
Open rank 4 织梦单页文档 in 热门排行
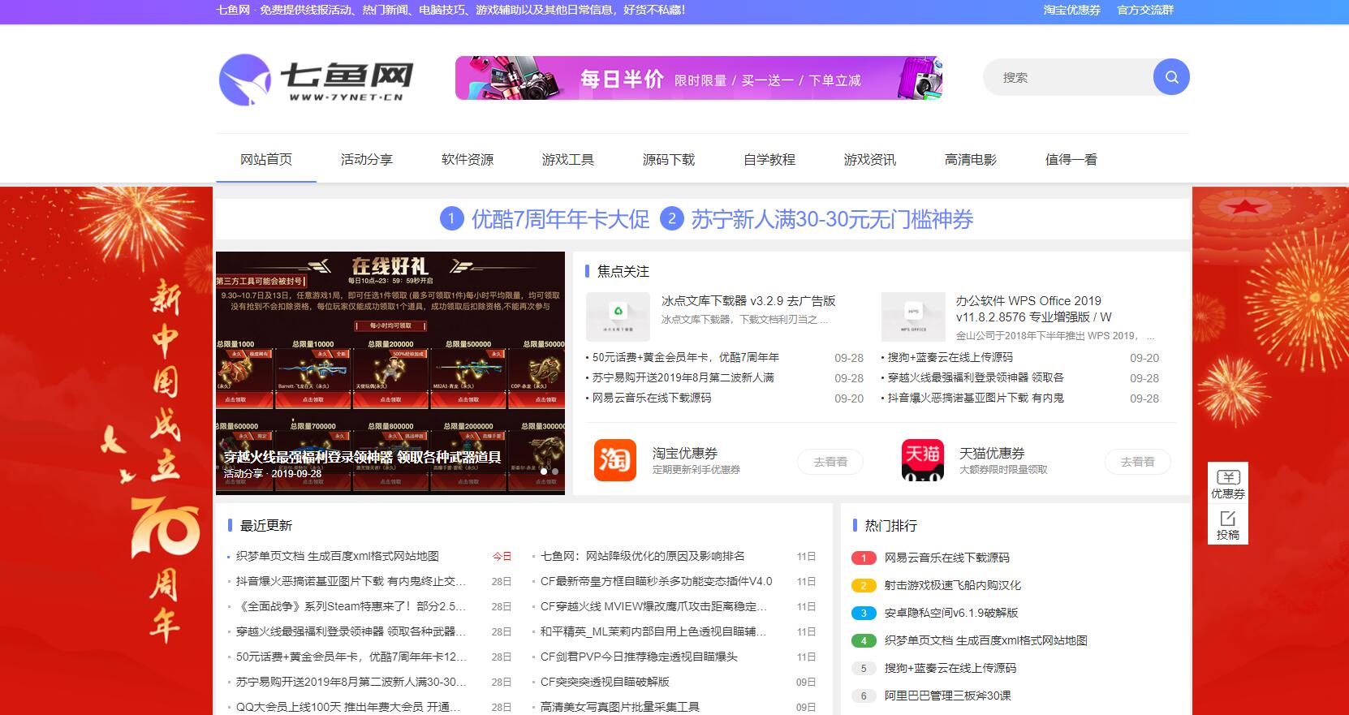click(985, 640)
